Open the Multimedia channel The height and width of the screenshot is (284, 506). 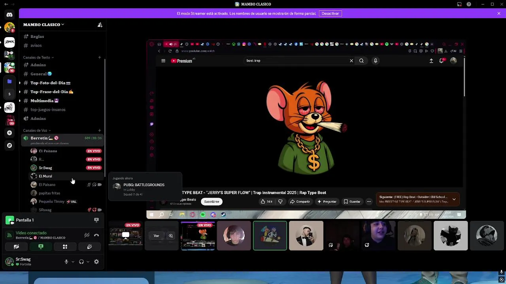(62, 101)
